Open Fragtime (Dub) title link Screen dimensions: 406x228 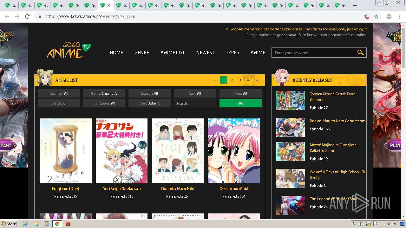(65, 188)
